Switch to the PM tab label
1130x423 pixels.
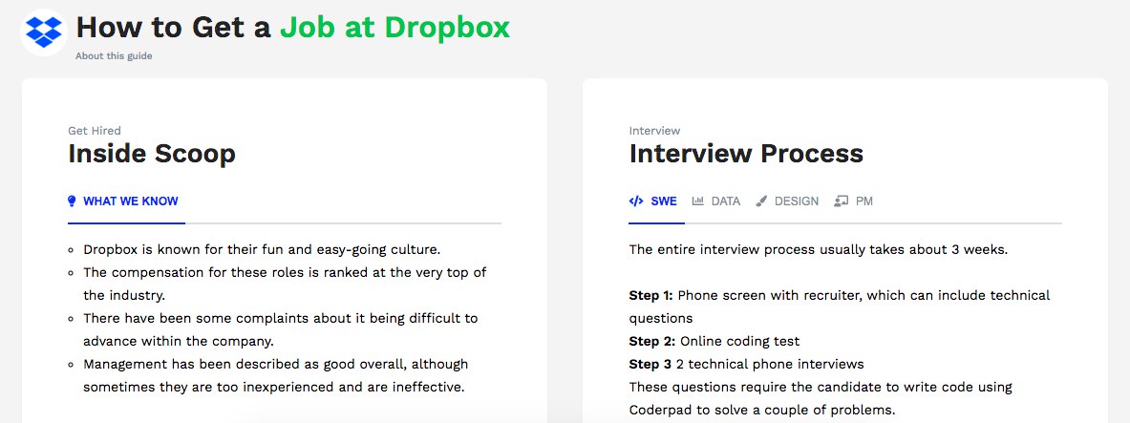pyautogui.click(x=864, y=201)
